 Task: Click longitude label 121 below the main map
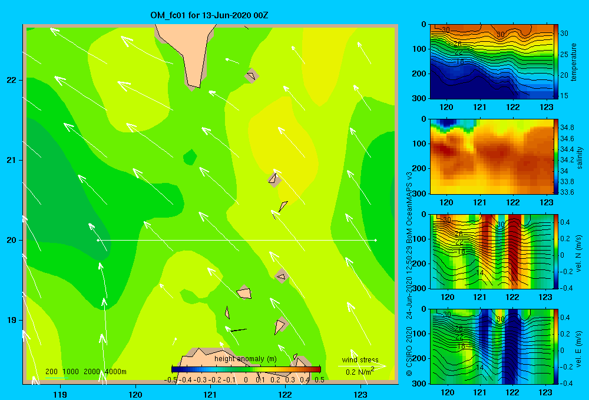[210, 394]
